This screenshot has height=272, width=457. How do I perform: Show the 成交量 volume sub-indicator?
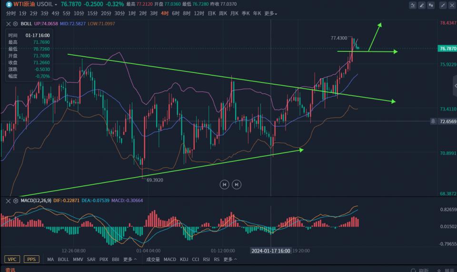click(153, 259)
